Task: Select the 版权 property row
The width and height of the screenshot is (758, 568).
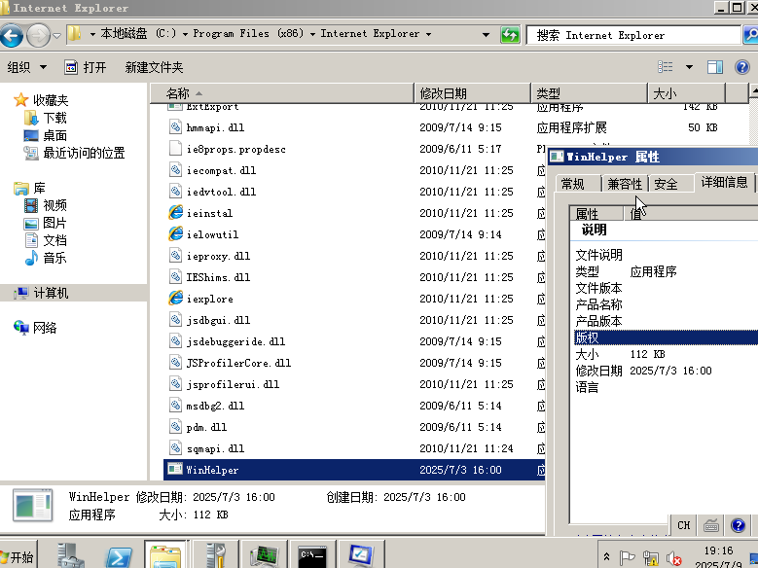Action: click(x=666, y=337)
